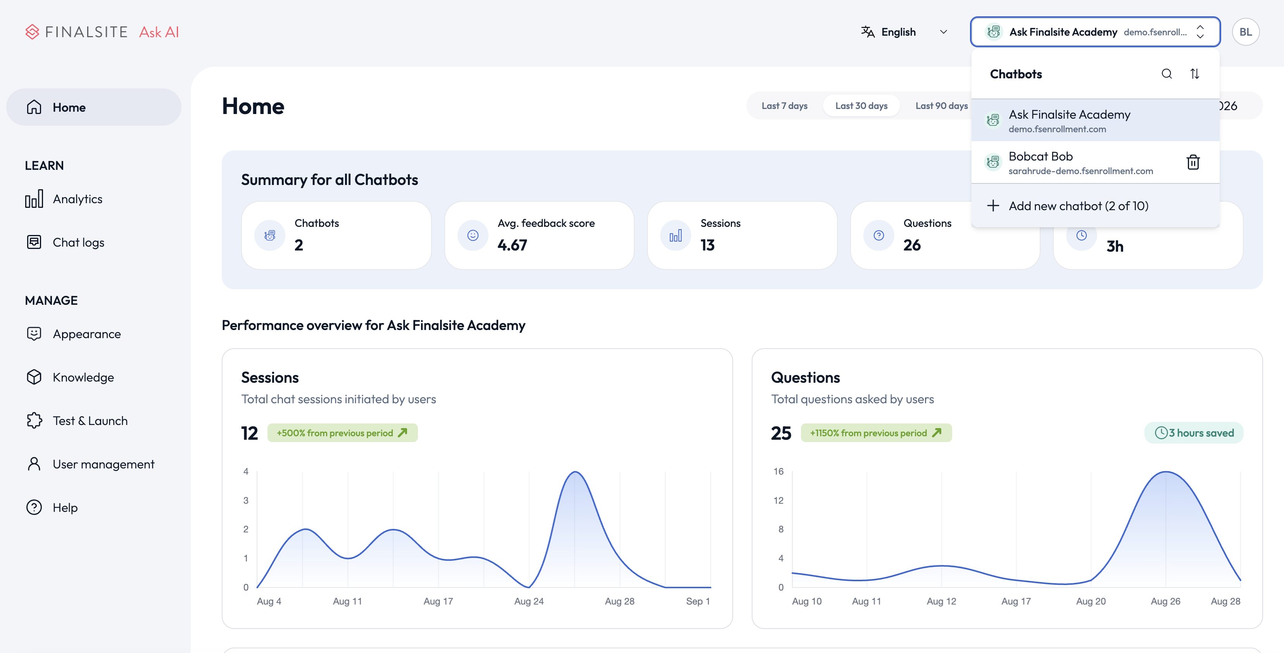1284x653 pixels.
Task: Click the plus icon beside Add new chatbot
Action: coord(993,206)
